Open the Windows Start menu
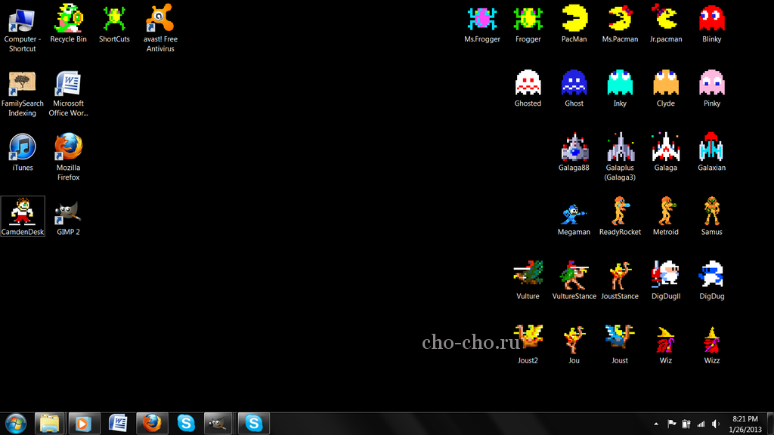 coord(15,423)
